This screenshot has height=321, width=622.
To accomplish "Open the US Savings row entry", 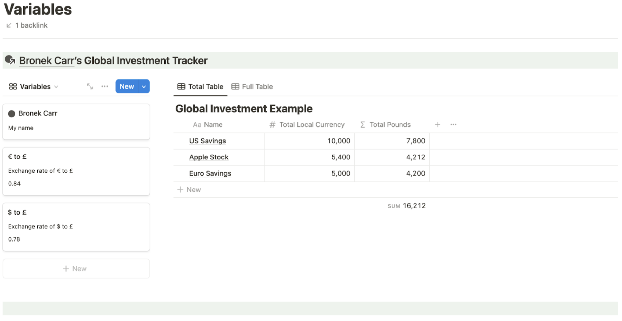I will (207, 141).
